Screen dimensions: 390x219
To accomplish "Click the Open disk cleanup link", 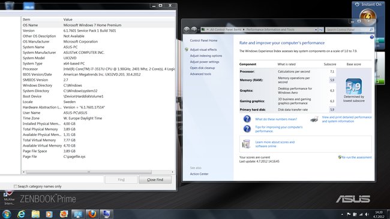I will pos(202,68).
